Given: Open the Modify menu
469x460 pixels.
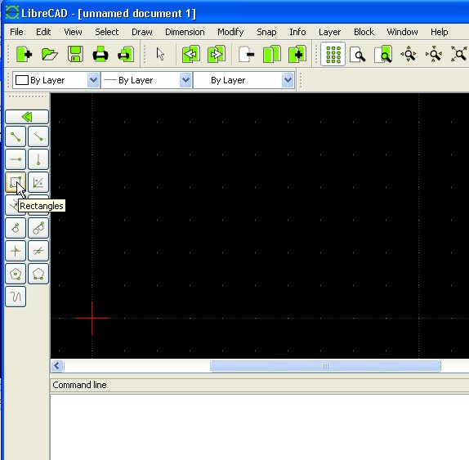Looking at the screenshot, I should tap(230, 32).
